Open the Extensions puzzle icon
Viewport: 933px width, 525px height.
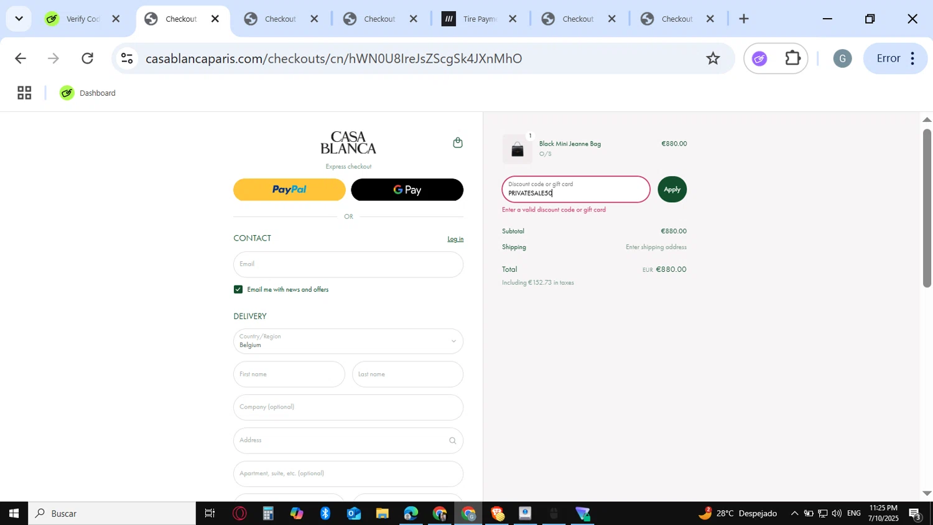point(792,58)
